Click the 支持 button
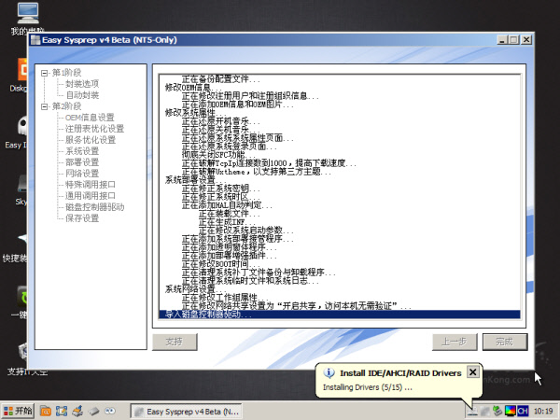 [x=175, y=342]
